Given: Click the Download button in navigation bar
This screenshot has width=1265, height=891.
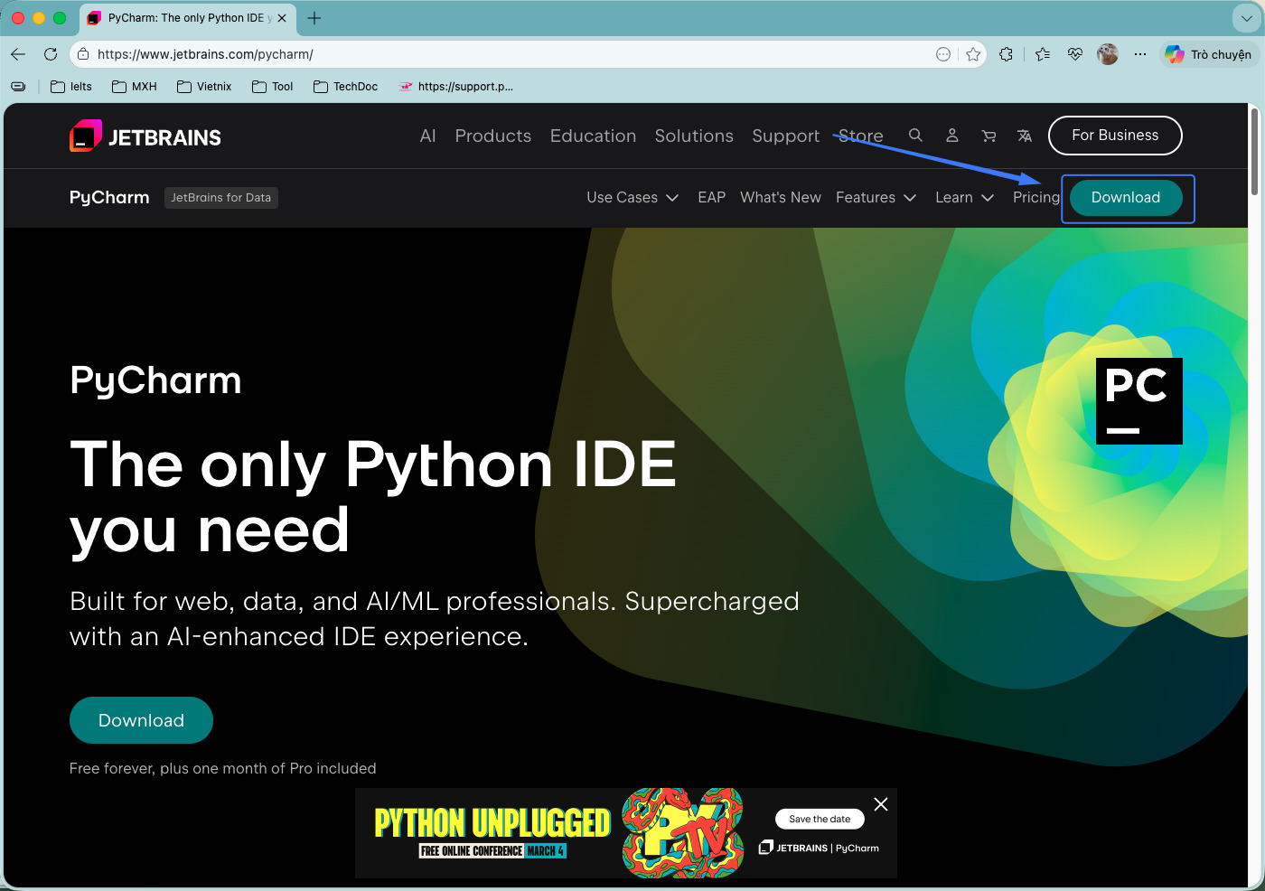Looking at the screenshot, I should pos(1126,198).
